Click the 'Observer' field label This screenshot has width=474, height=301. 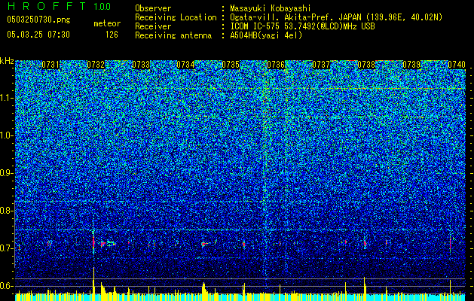click(153, 8)
